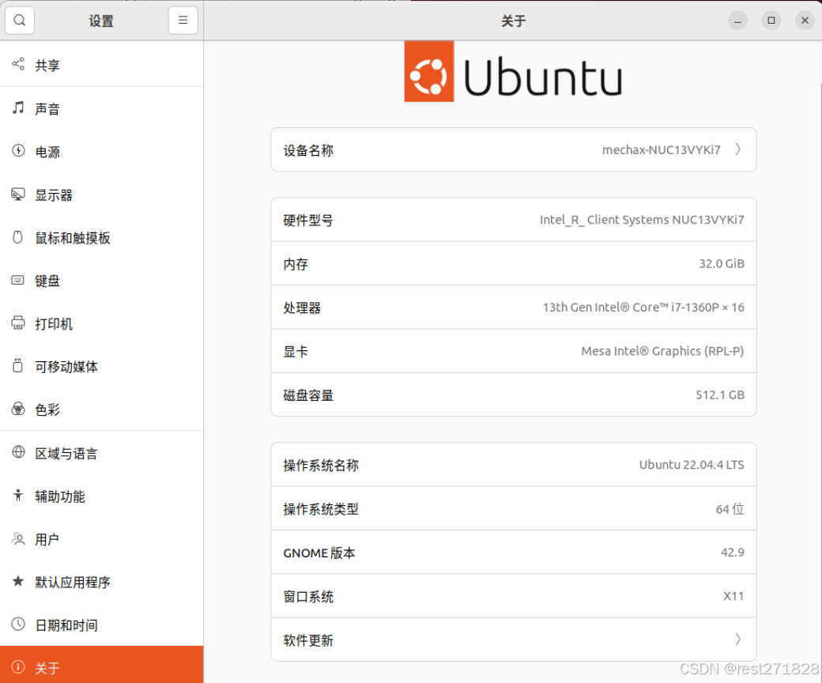The image size is (822, 683).
Task: Select the 辅助功能 accessibility icon
Action: (17, 496)
